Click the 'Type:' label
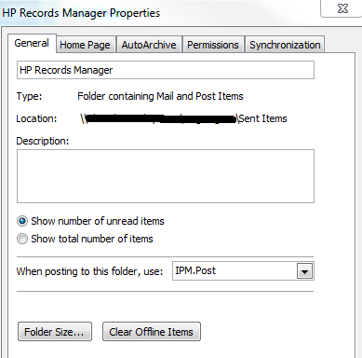Screen dimensions: 362x358 pyautogui.click(x=29, y=96)
